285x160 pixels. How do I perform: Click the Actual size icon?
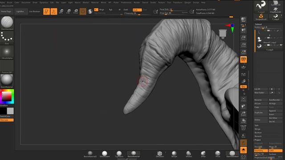244,45
